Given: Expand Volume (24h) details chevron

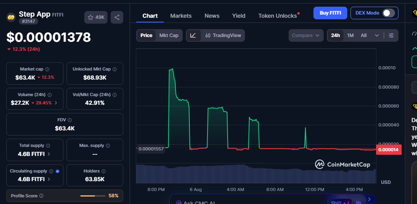Looking at the screenshot, I should pyautogui.click(x=56, y=103).
